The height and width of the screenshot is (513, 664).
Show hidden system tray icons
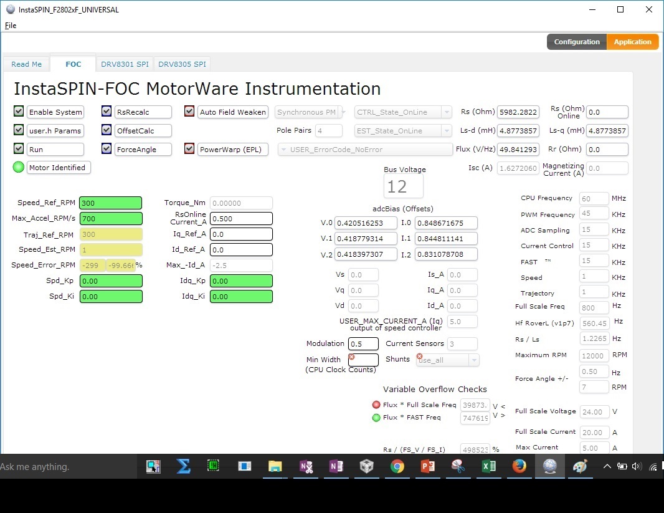tap(607, 466)
